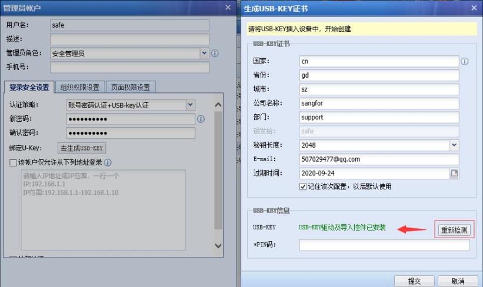Click the 重新检测 button
483x287 pixels.
(453, 230)
